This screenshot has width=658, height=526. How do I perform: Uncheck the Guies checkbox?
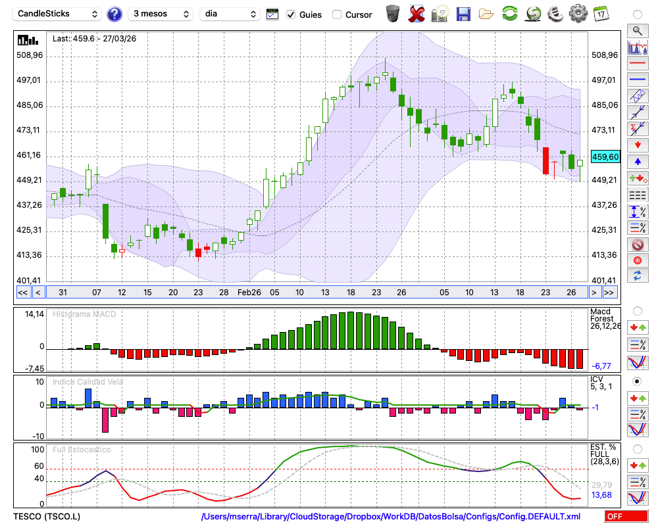pyautogui.click(x=291, y=14)
